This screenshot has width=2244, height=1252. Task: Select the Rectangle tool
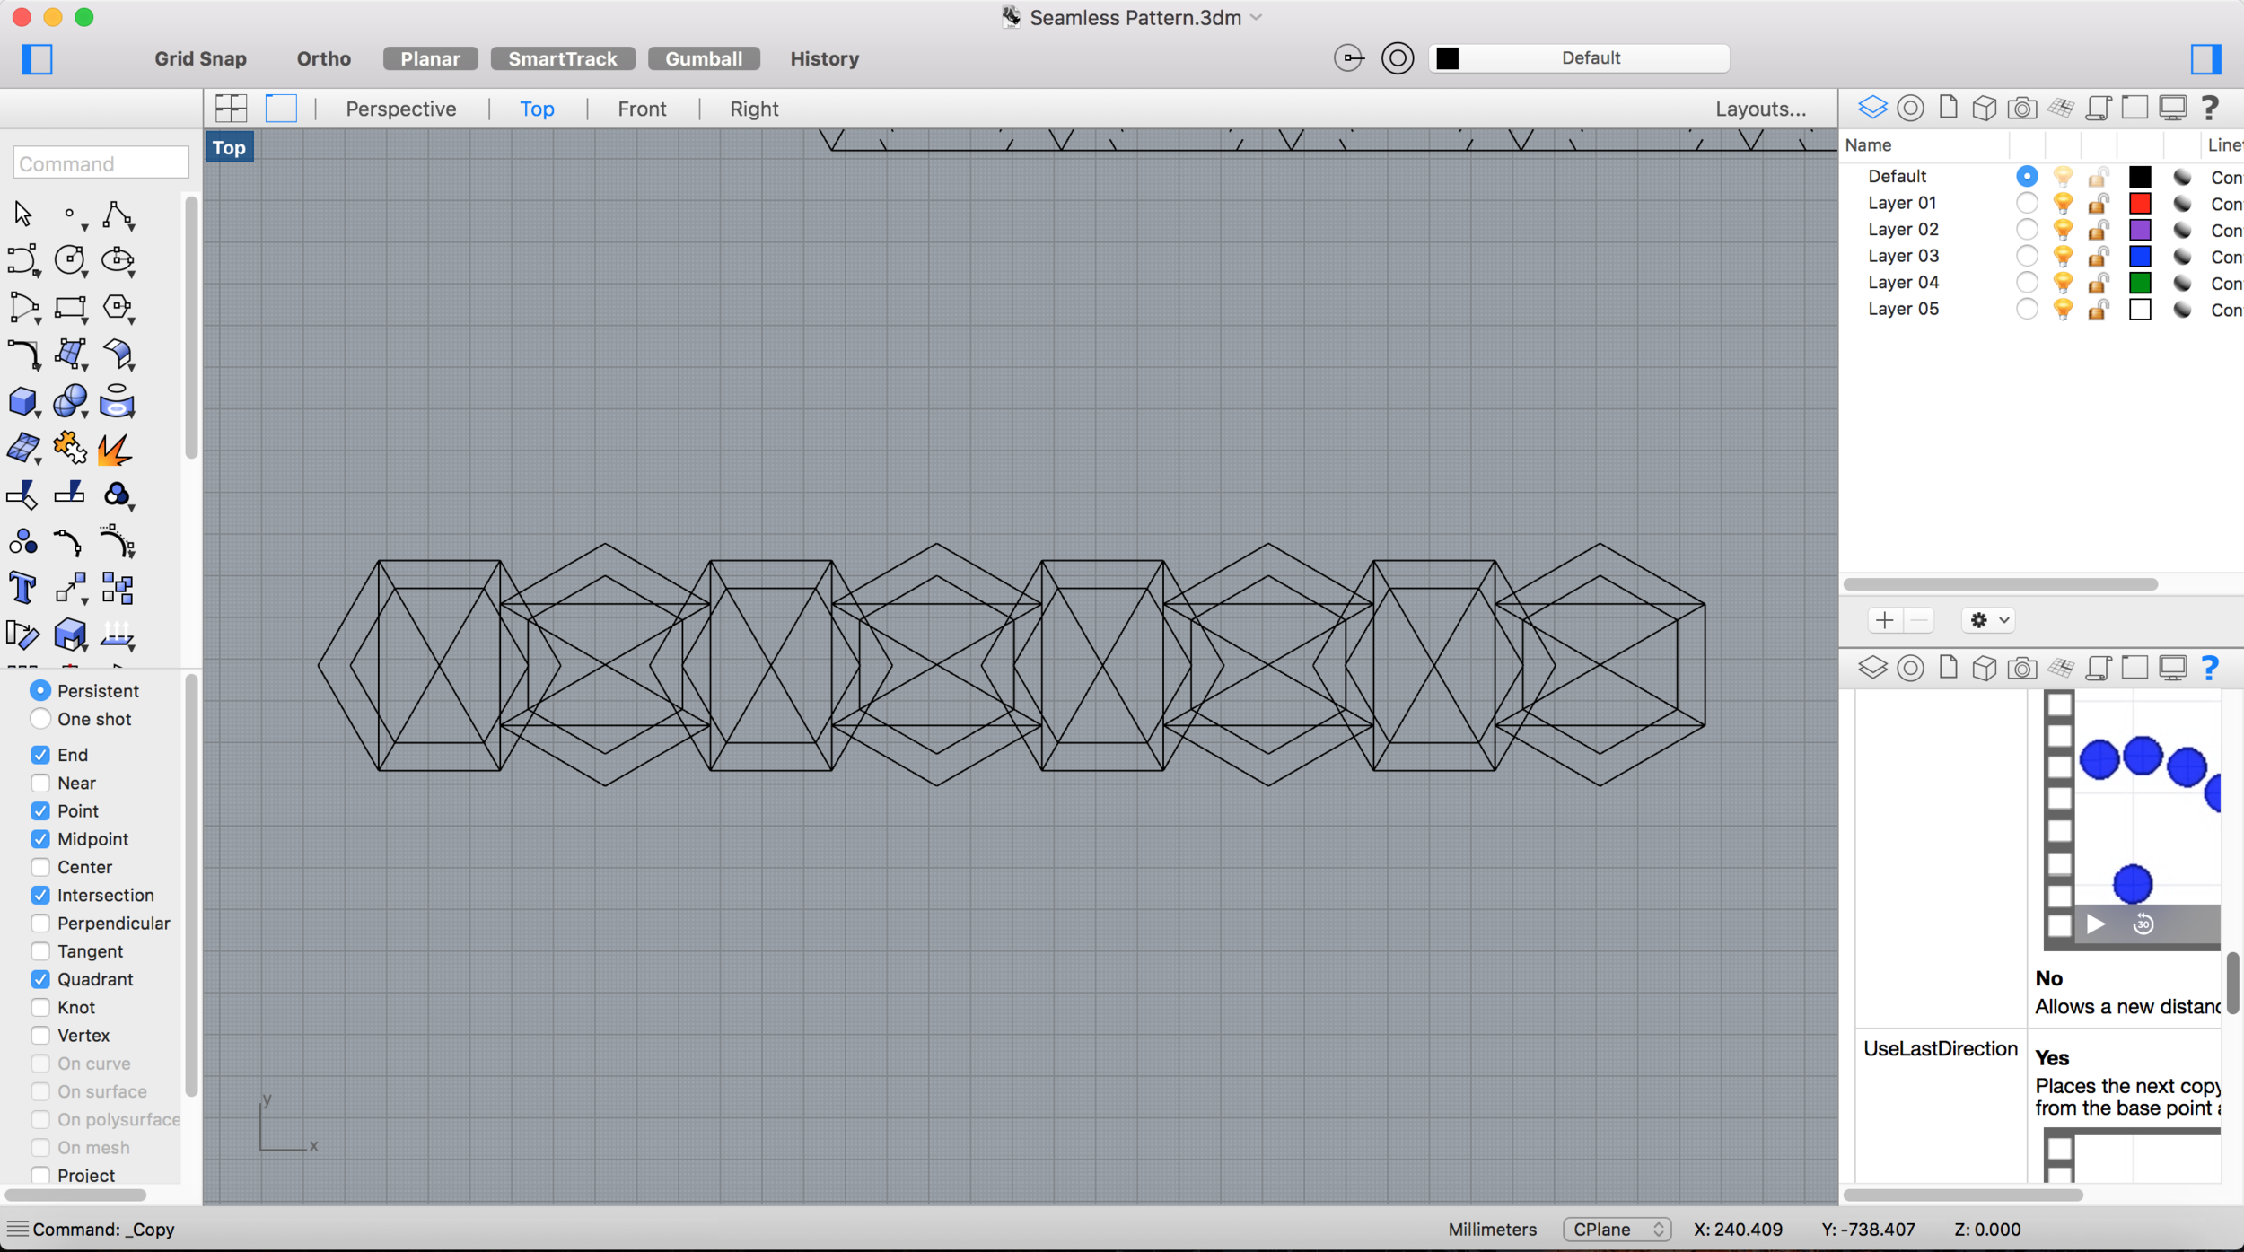[69, 308]
